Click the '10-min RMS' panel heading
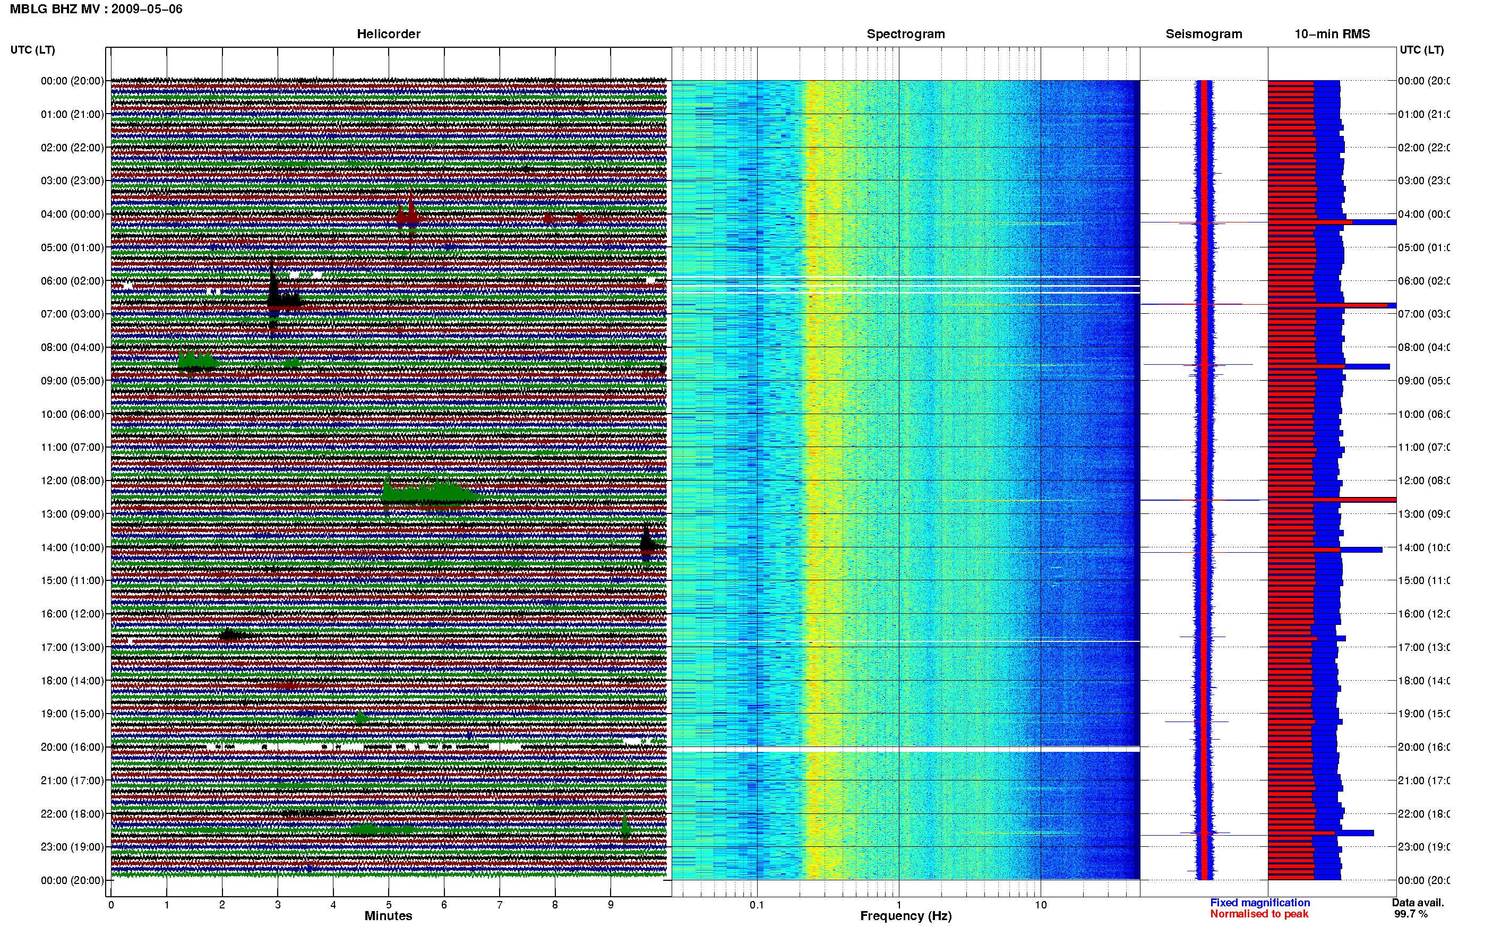 point(1332,35)
